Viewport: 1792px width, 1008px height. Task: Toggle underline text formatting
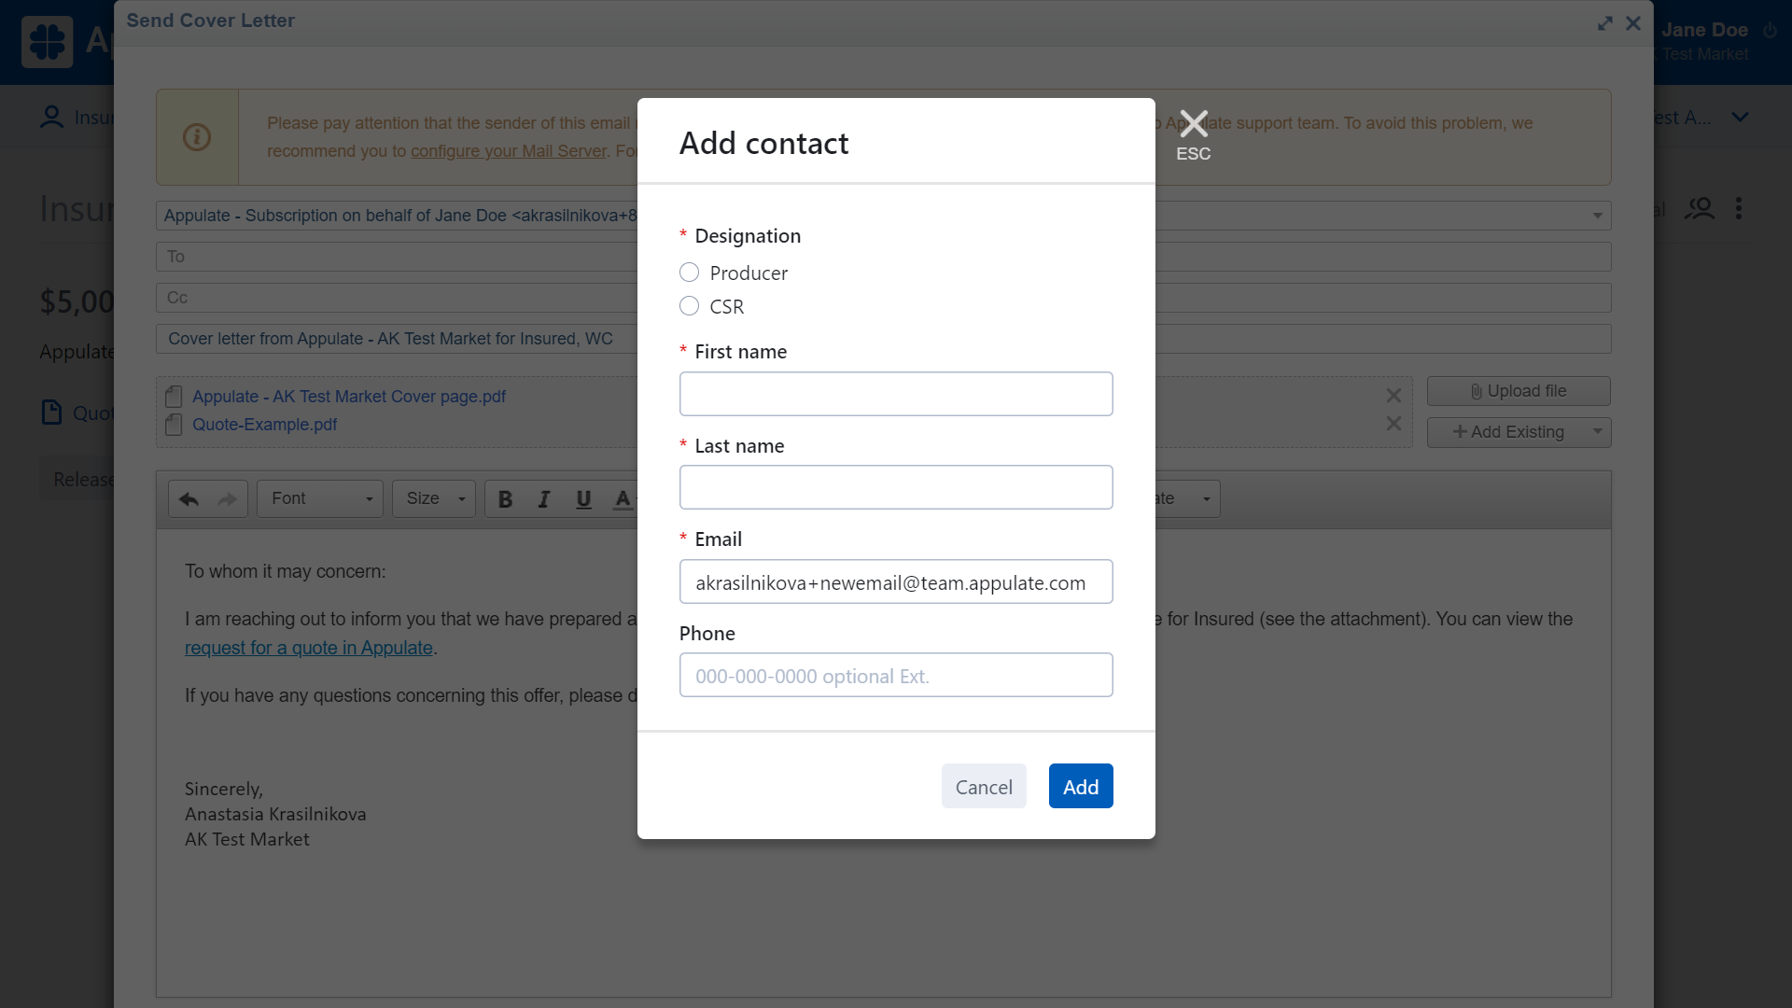pyautogui.click(x=583, y=499)
